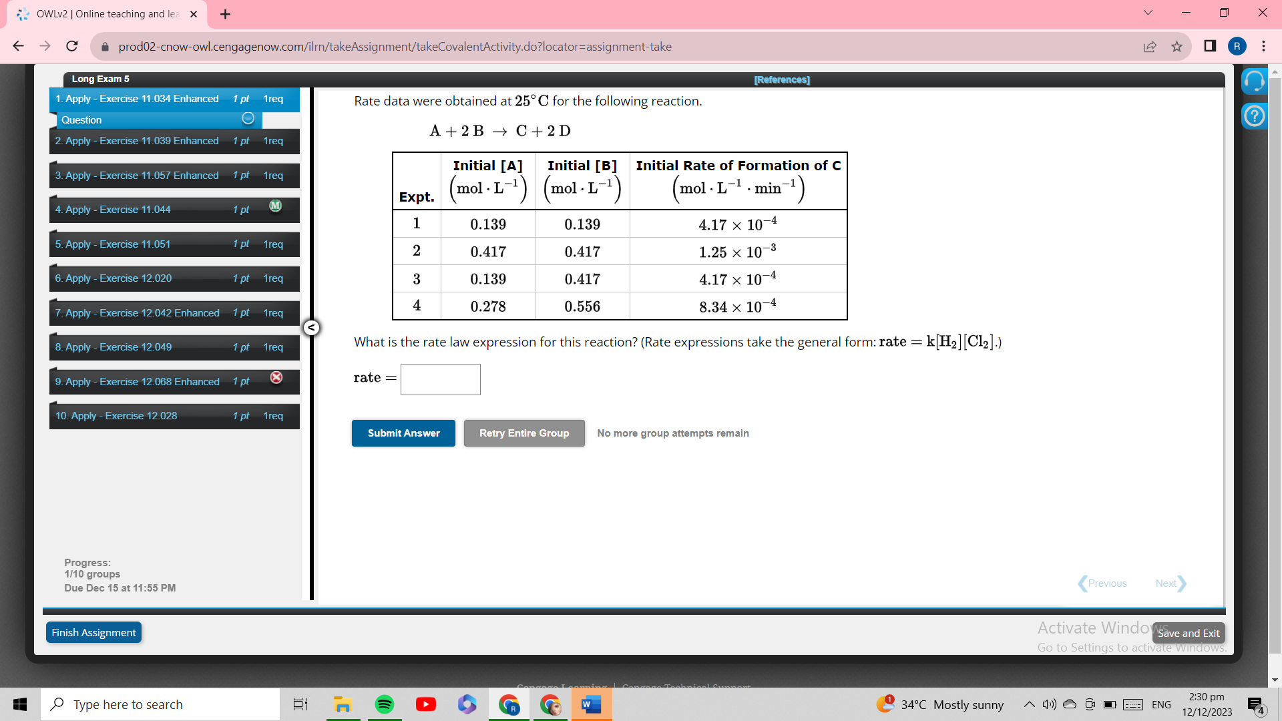Image resolution: width=1282 pixels, height=721 pixels.
Task: Open YouTube from the taskbar
Action: point(425,704)
